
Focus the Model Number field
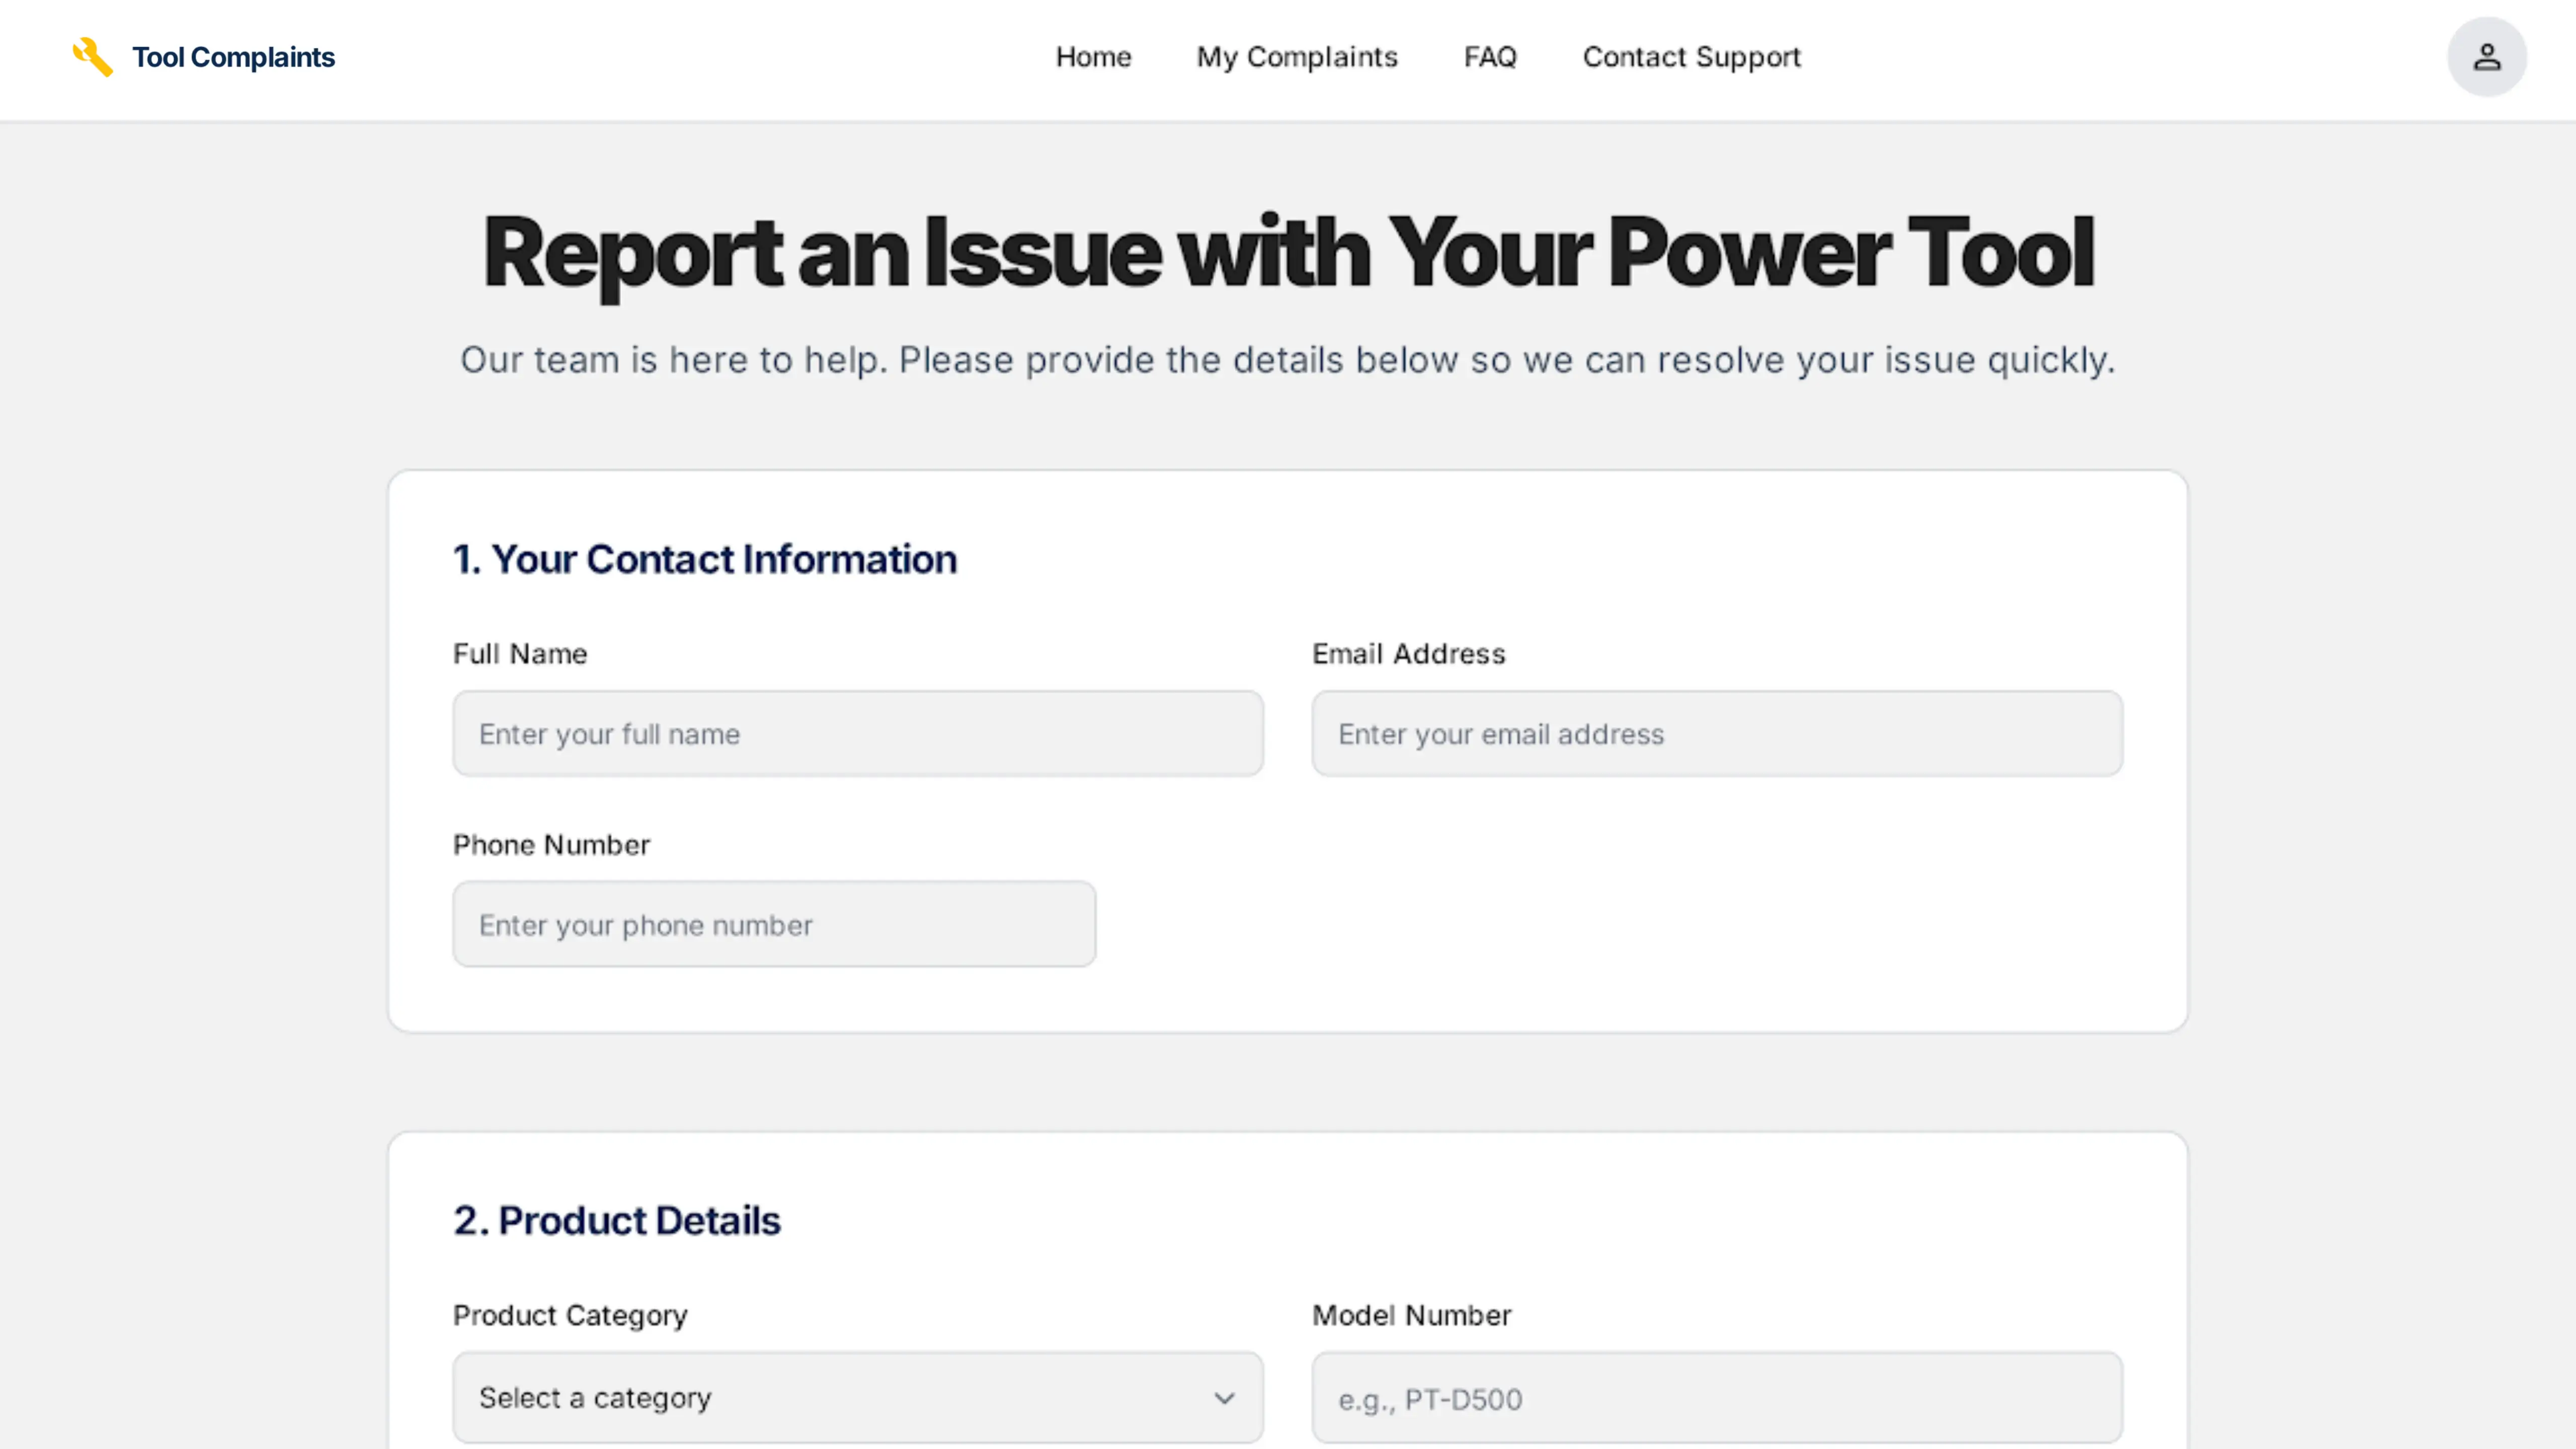click(1717, 1397)
